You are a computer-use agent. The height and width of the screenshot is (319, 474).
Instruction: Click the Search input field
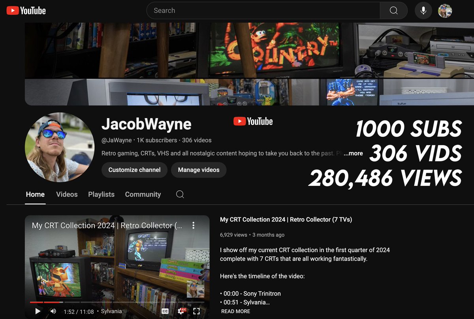263,11
